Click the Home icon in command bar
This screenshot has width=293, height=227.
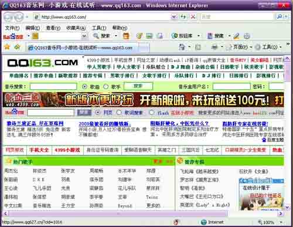(x=182, y=47)
